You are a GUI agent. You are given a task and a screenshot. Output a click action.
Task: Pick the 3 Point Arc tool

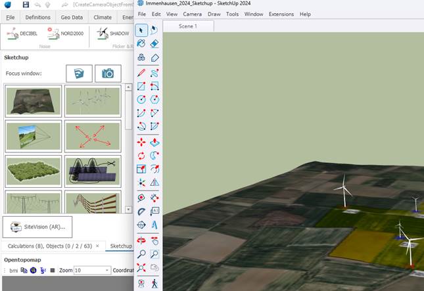click(141, 126)
